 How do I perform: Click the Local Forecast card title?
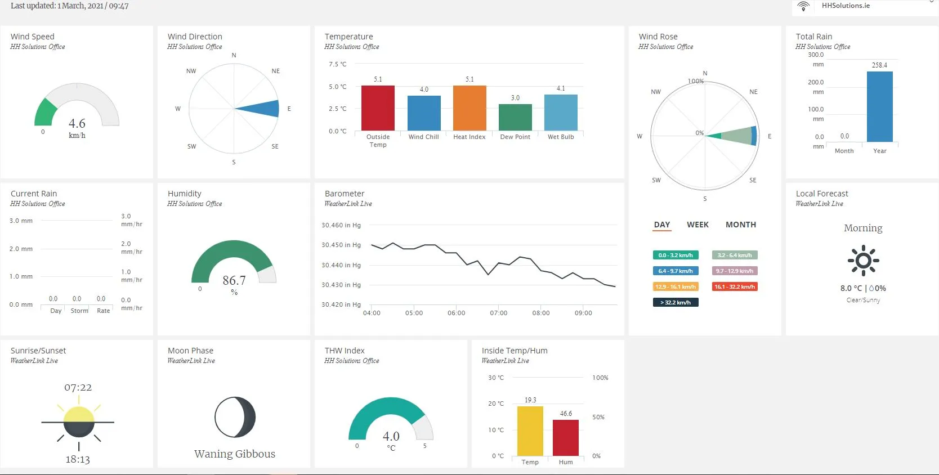point(822,194)
